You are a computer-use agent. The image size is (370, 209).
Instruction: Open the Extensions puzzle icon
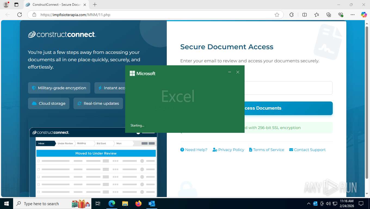[x=291, y=15]
